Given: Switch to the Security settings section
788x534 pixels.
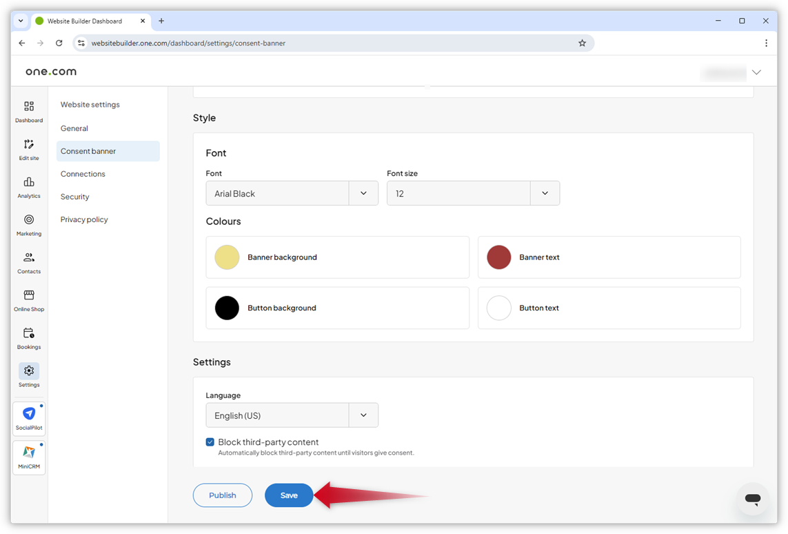Looking at the screenshot, I should pyautogui.click(x=74, y=197).
